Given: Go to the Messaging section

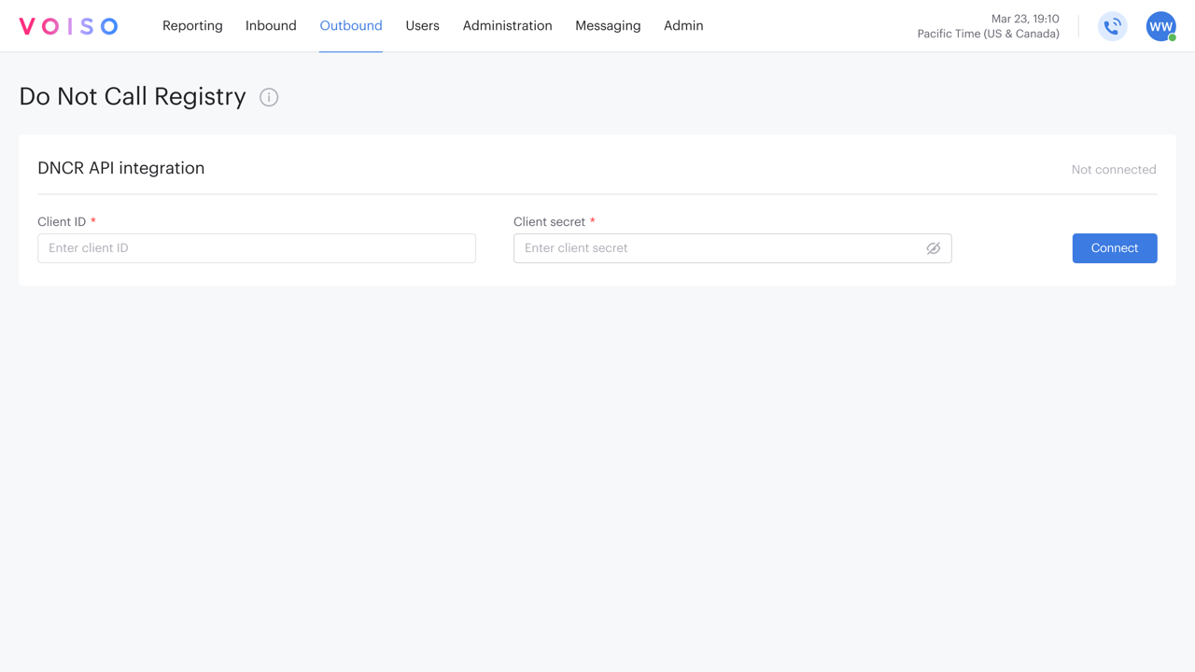Looking at the screenshot, I should click(x=608, y=25).
